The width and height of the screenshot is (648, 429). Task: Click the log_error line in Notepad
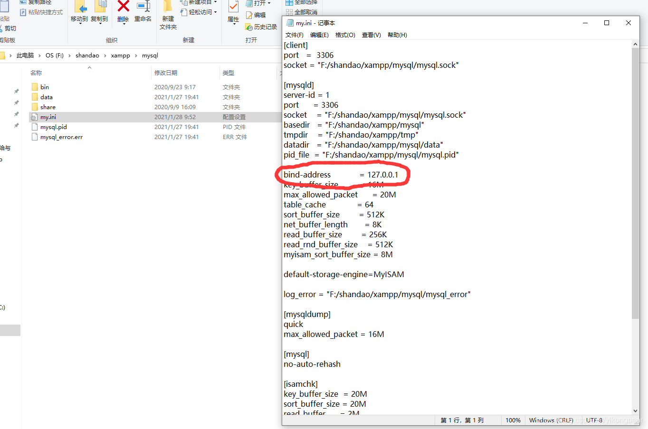pos(377,294)
